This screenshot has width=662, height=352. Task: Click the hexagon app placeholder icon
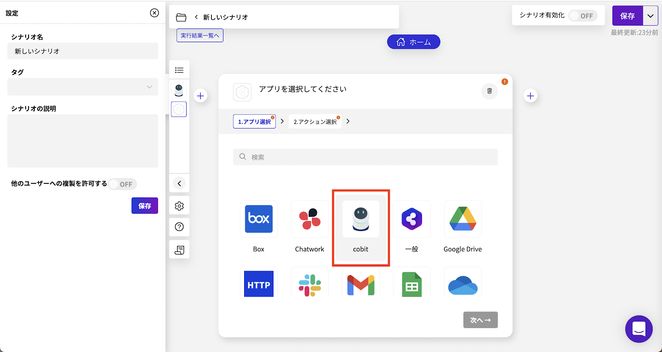coord(242,92)
